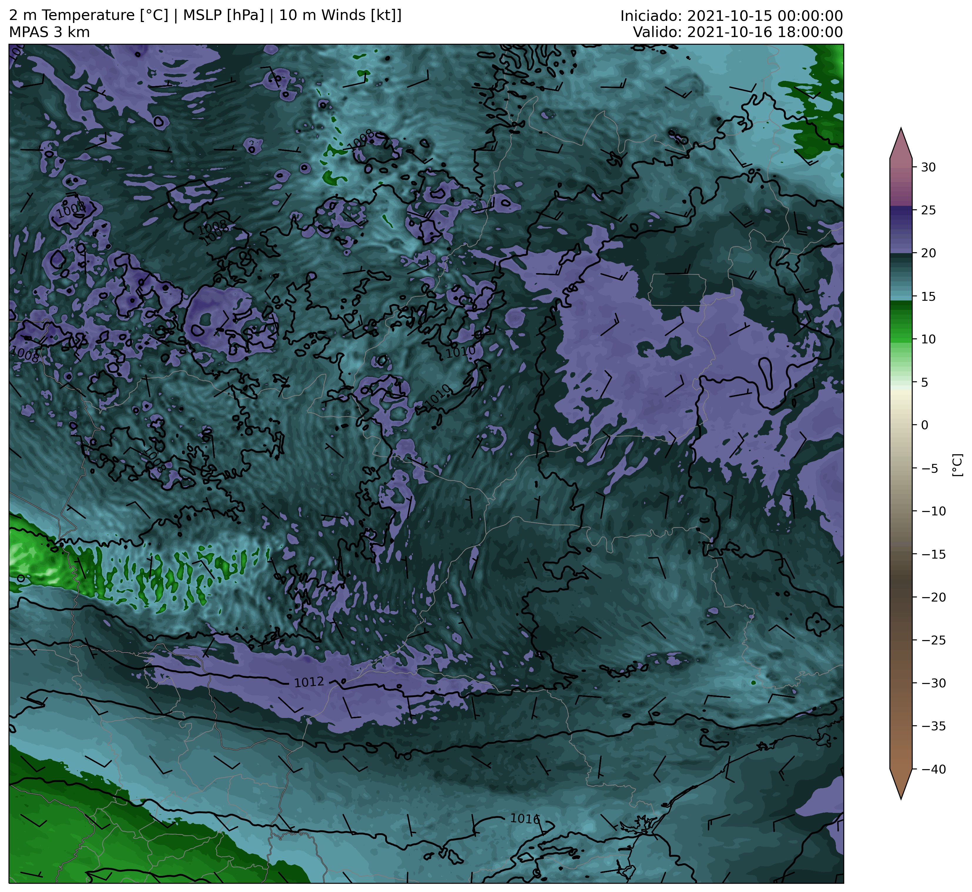Click the colorbar tick label '0'
972x892 pixels.
coord(924,425)
